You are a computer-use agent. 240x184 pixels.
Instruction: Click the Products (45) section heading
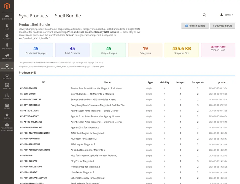point(27,73)
